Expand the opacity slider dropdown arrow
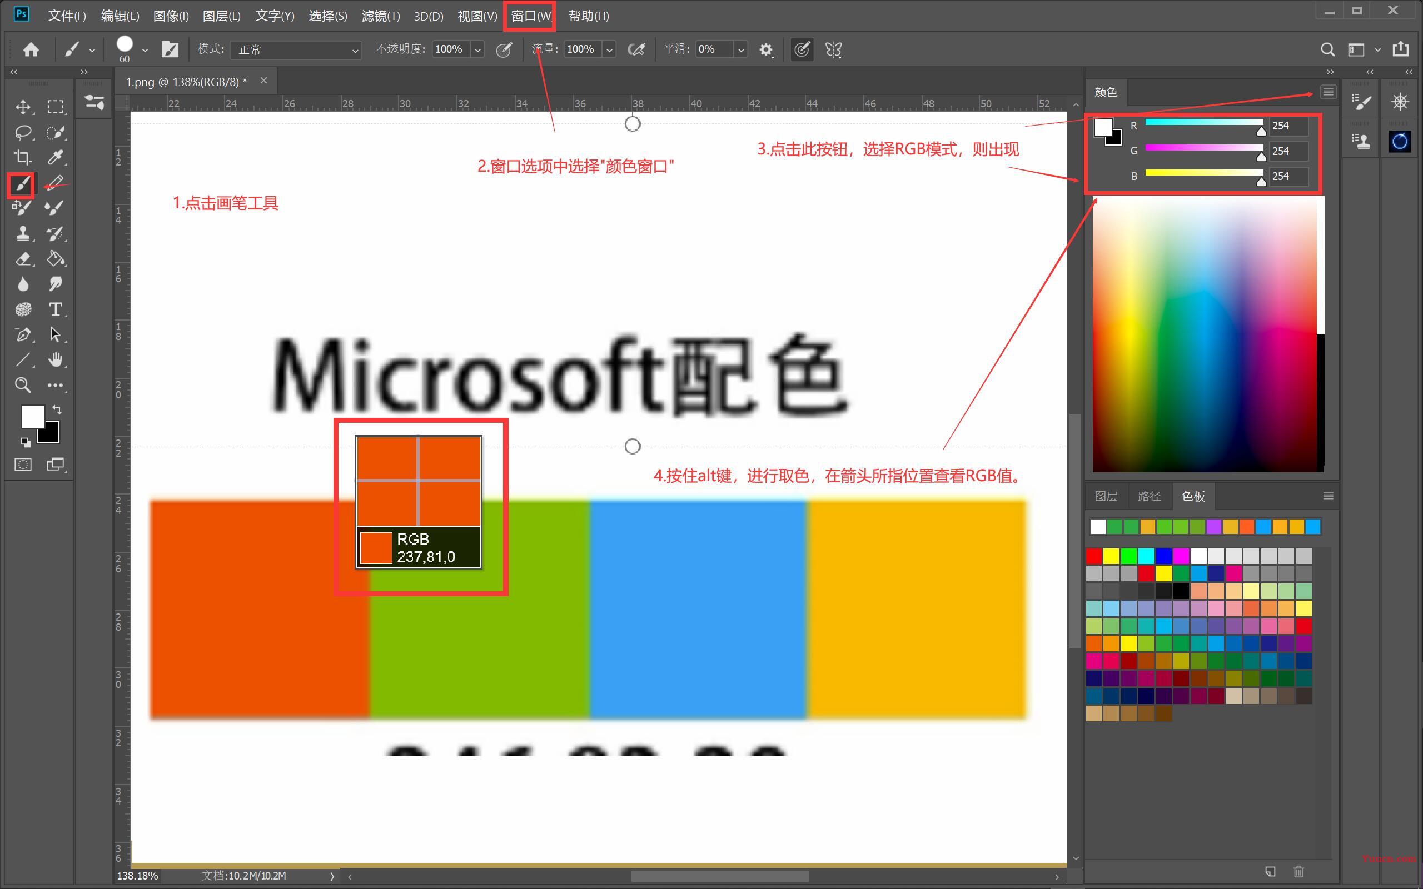The width and height of the screenshot is (1423, 889). click(477, 50)
